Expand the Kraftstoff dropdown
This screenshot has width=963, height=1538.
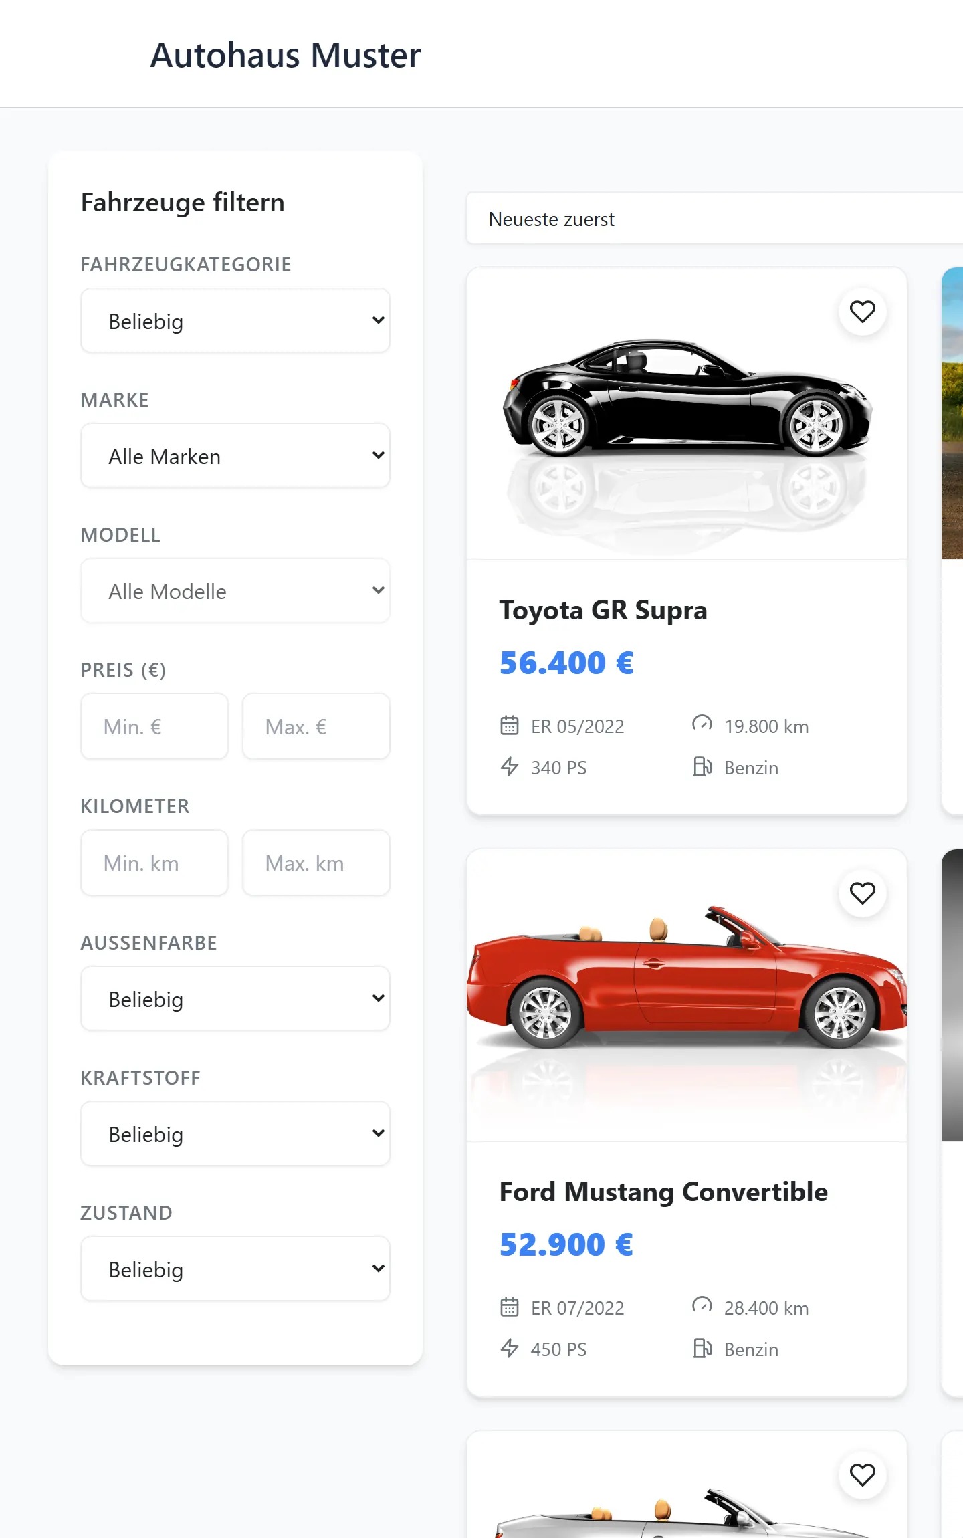click(x=235, y=1134)
